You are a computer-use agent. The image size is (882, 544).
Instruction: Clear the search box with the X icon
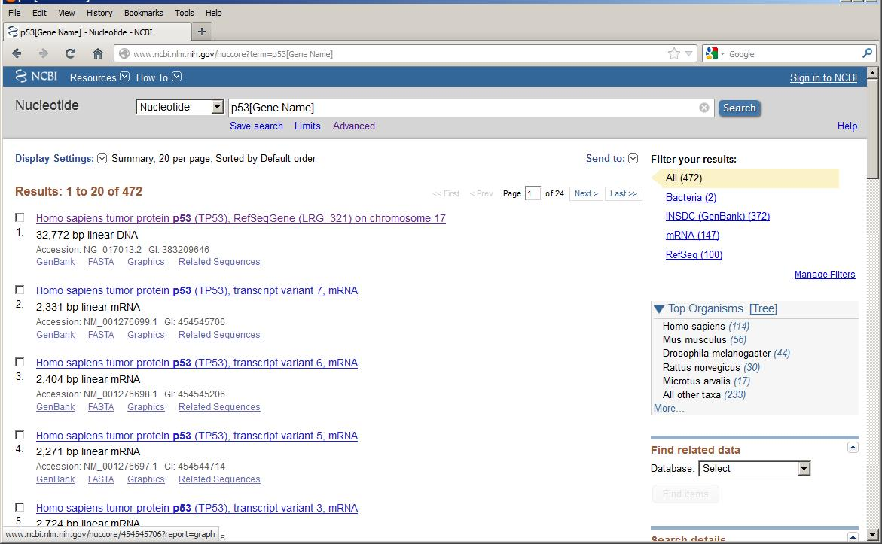click(x=704, y=108)
